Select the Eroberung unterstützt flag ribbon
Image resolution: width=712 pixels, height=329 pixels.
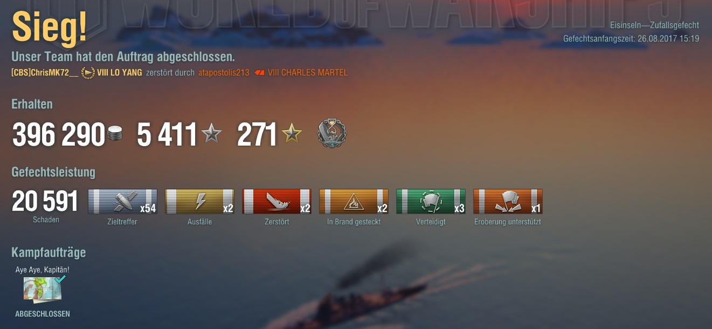click(508, 202)
